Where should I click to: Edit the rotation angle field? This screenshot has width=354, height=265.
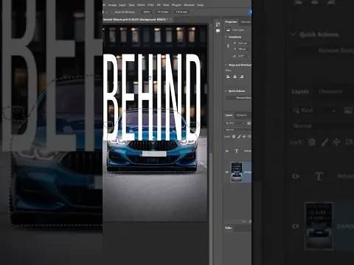click(242, 56)
